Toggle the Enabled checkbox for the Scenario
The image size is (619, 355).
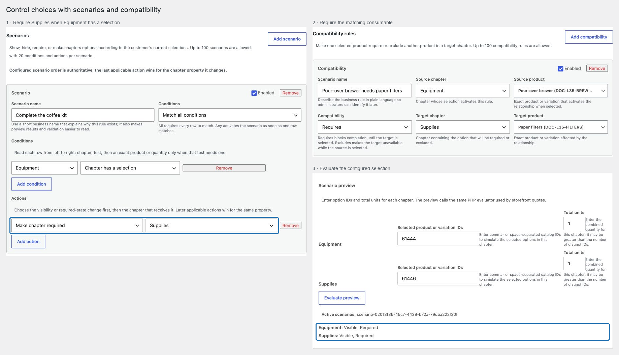click(254, 93)
